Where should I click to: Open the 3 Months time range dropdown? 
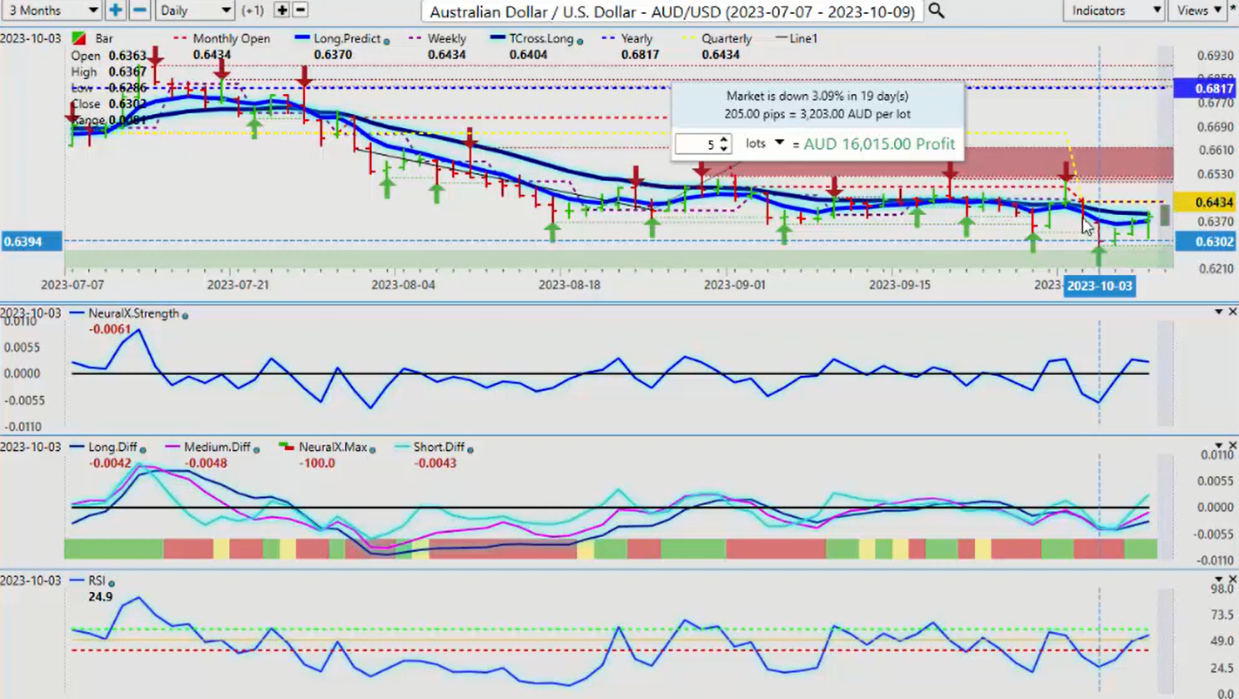[x=52, y=10]
